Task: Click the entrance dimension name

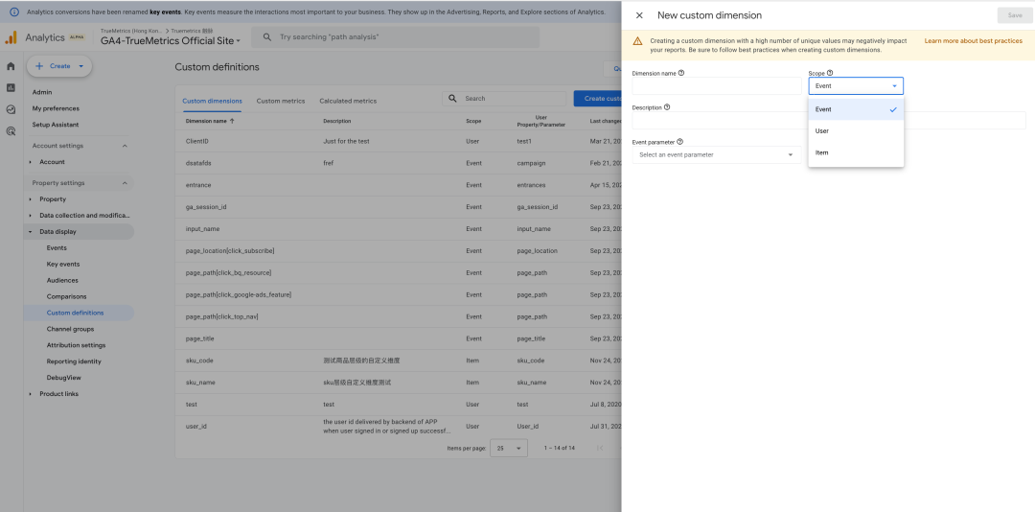Action: click(x=198, y=185)
